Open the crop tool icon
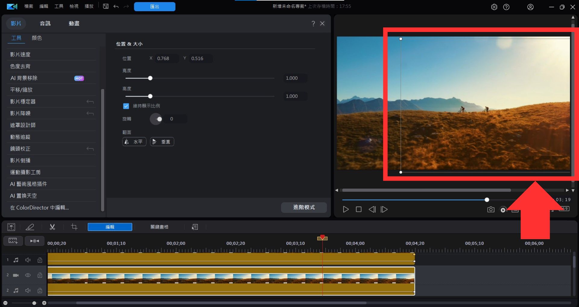579x307 pixels. click(74, 227)
